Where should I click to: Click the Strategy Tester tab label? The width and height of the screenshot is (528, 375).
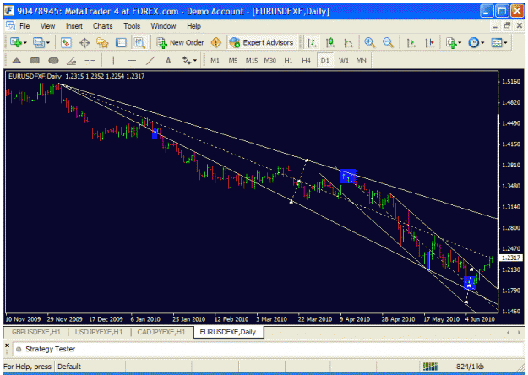click(x=50, y=349)
